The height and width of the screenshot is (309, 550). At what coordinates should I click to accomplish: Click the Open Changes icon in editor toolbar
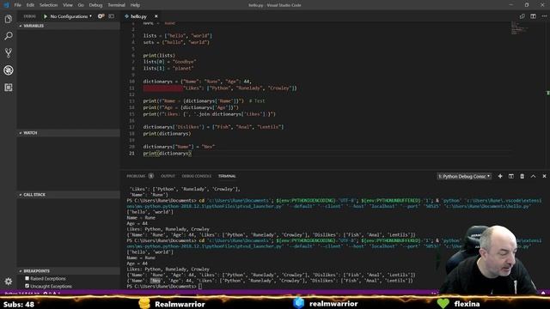(522, 16)
